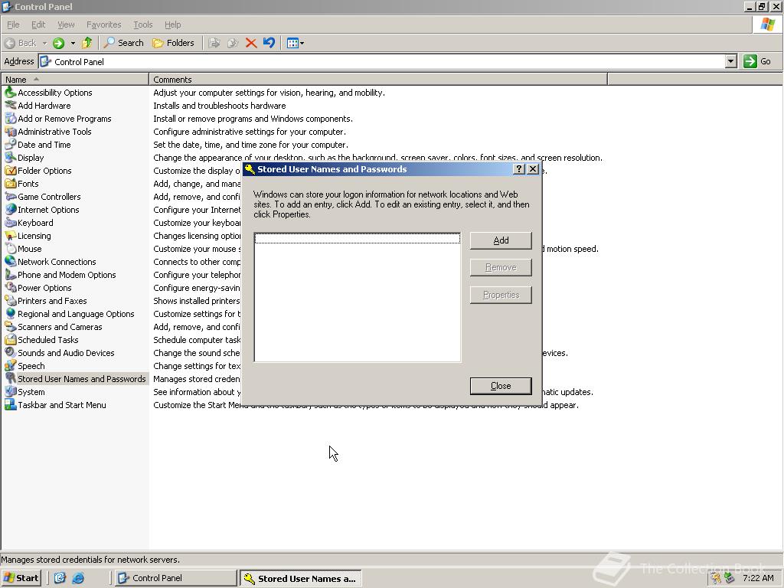
Task: Open the Add Hardware icon
Action: coord(11,106)
